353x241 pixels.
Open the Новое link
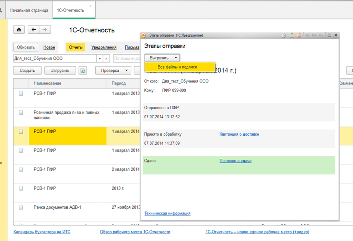[49, 47]
